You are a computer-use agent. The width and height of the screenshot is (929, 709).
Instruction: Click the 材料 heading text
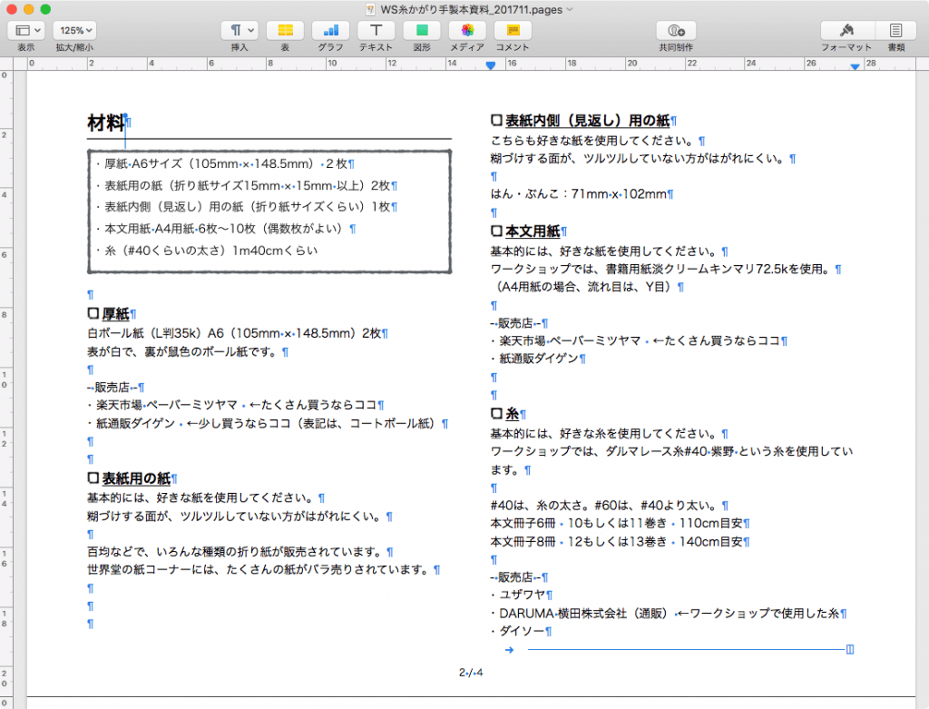106,123
